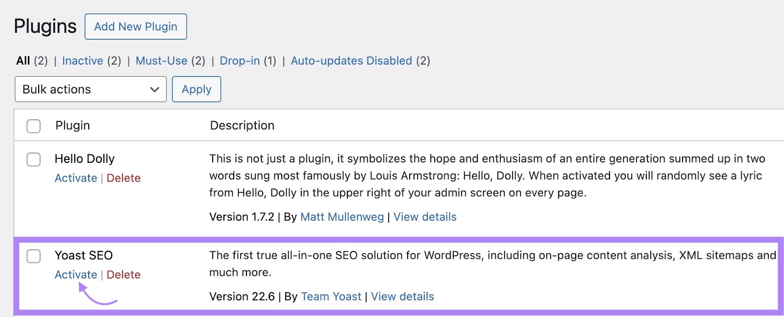The image size is (784, 317).
Task: View details for Yoast SEO
Action: 402,296
